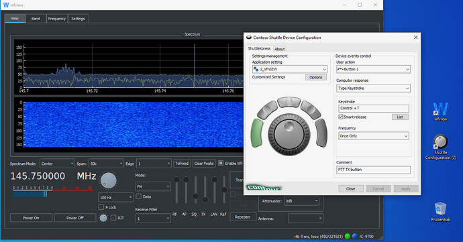Image resolution: width=463 pixels, height=242 pixels.
Task: Select the About tab in Shuttle dialog
Action: point(279,50)
